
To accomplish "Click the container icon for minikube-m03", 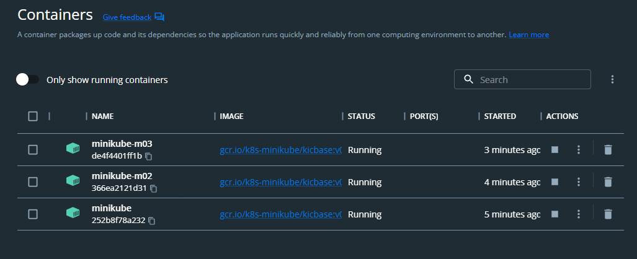I will click(x=73, y=149).
